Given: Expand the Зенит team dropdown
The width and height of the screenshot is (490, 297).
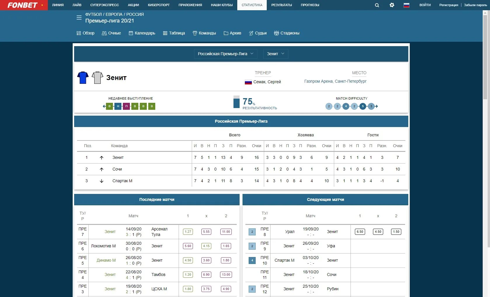Looking at the screenshot, I should tap(275, 54).
